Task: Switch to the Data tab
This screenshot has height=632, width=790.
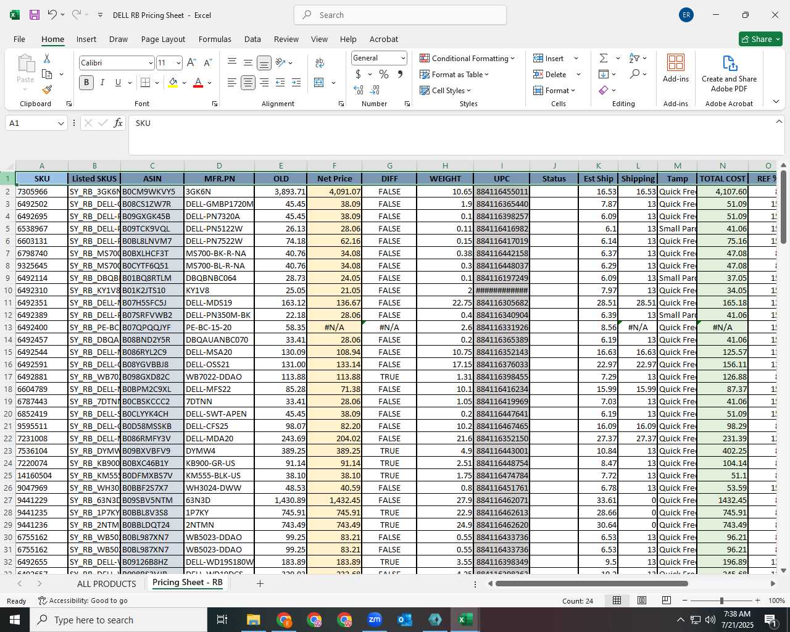Action: click(252, 39)
